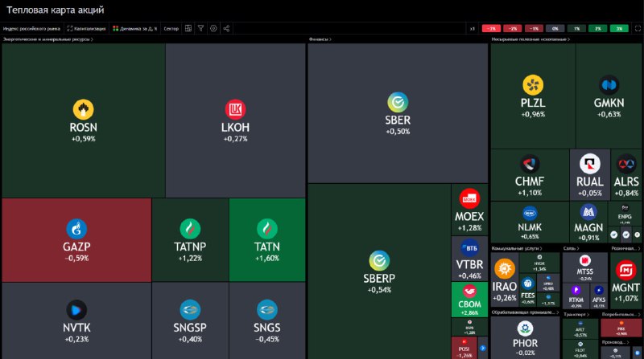Toggle fullscreen mode icon
Viewport: 644px width, 359px height.
(x=638, y=28)
